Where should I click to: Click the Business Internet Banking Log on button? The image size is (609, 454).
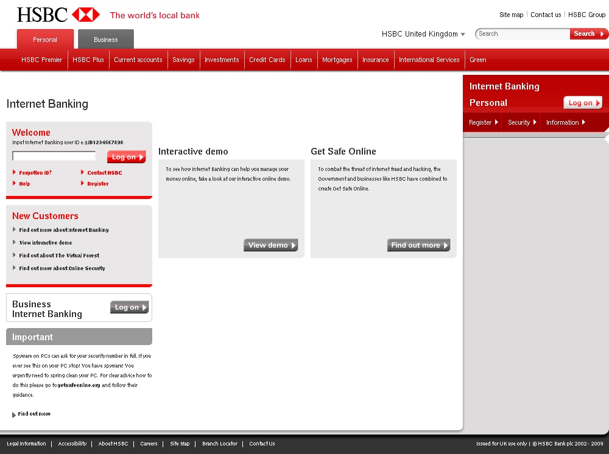click(129, 307)
